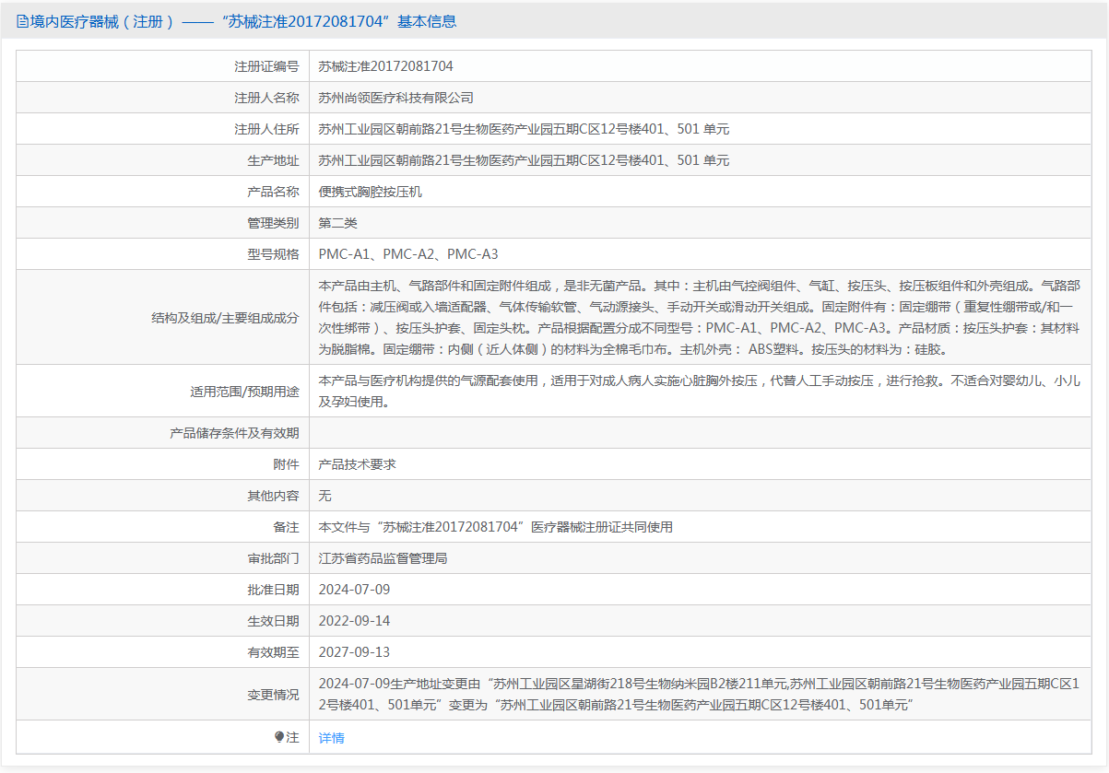Select management category value 第二类
Image resolution: width=1109 pixels, height=773 pixels.
coord(337,223)
